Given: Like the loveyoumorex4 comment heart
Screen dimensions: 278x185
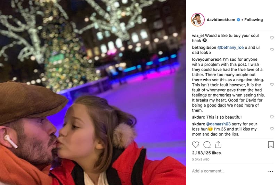Looking at the screenshot, I should [x=272, y=85].
